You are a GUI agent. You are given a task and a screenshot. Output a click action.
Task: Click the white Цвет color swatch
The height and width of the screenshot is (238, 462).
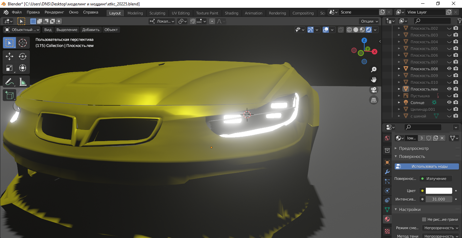tap(439, 191)
